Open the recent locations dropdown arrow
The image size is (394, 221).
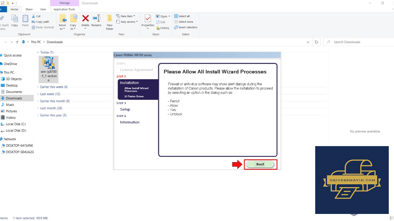click(12, 42)
